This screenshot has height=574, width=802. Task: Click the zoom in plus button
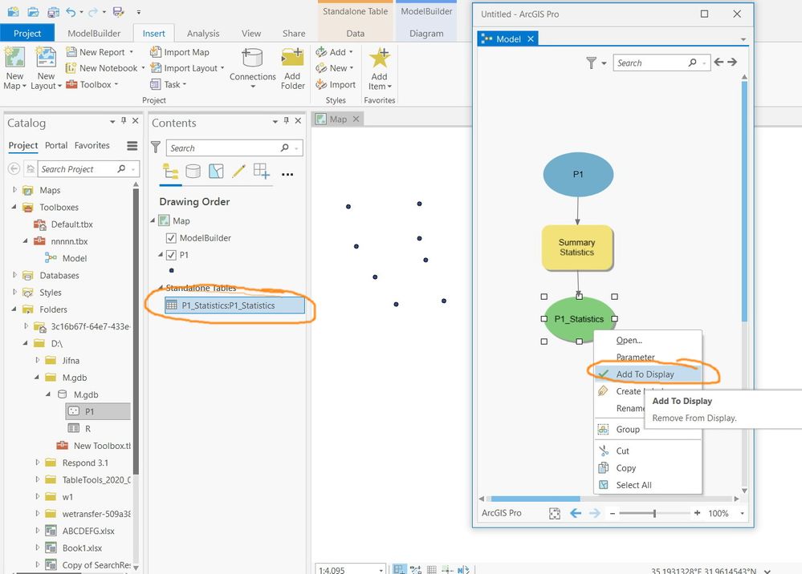click(697, 513)
